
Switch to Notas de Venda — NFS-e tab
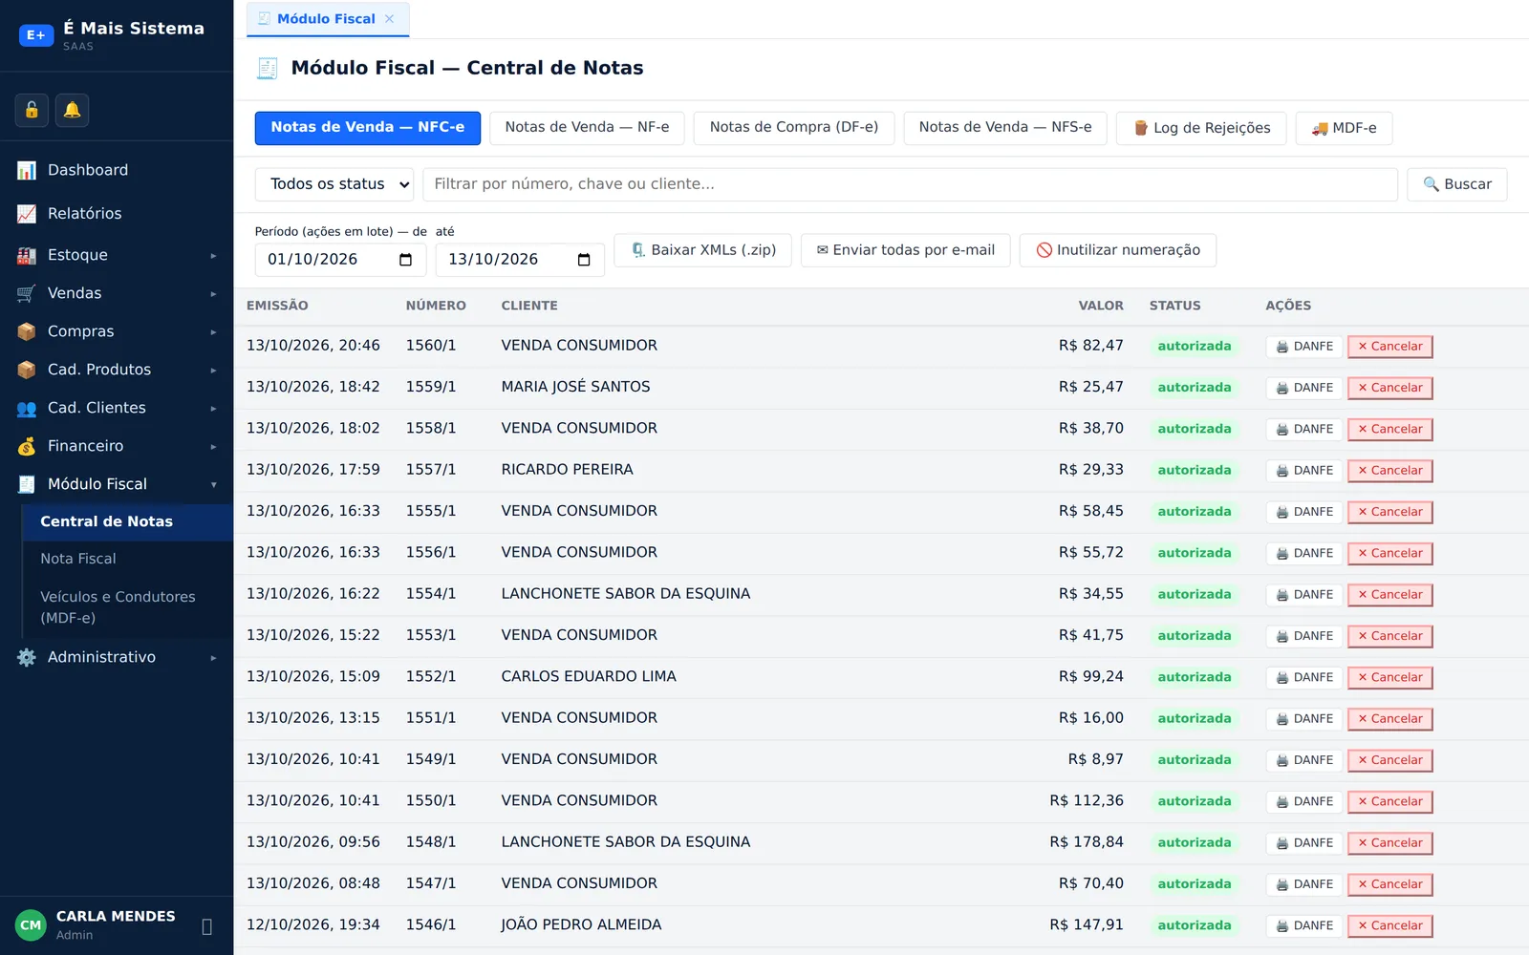coord(1004,128)
